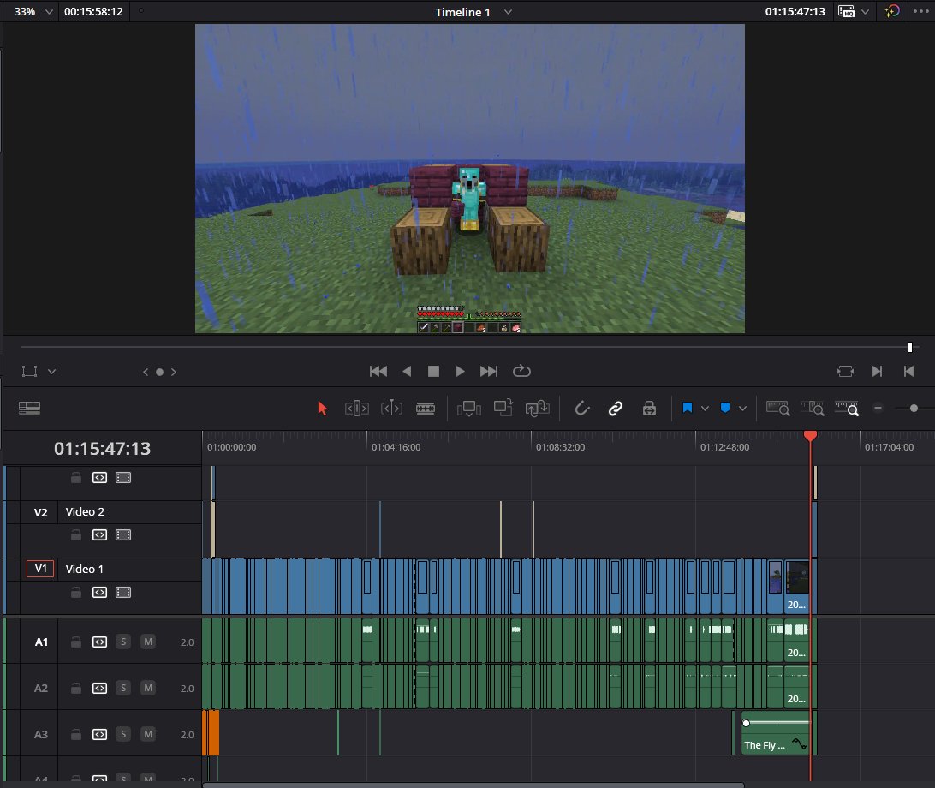Go to next keyframe arrow in viewer

tap(174, 372)
